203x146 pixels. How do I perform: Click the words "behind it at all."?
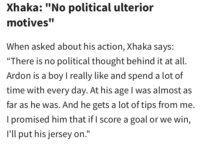156,61
